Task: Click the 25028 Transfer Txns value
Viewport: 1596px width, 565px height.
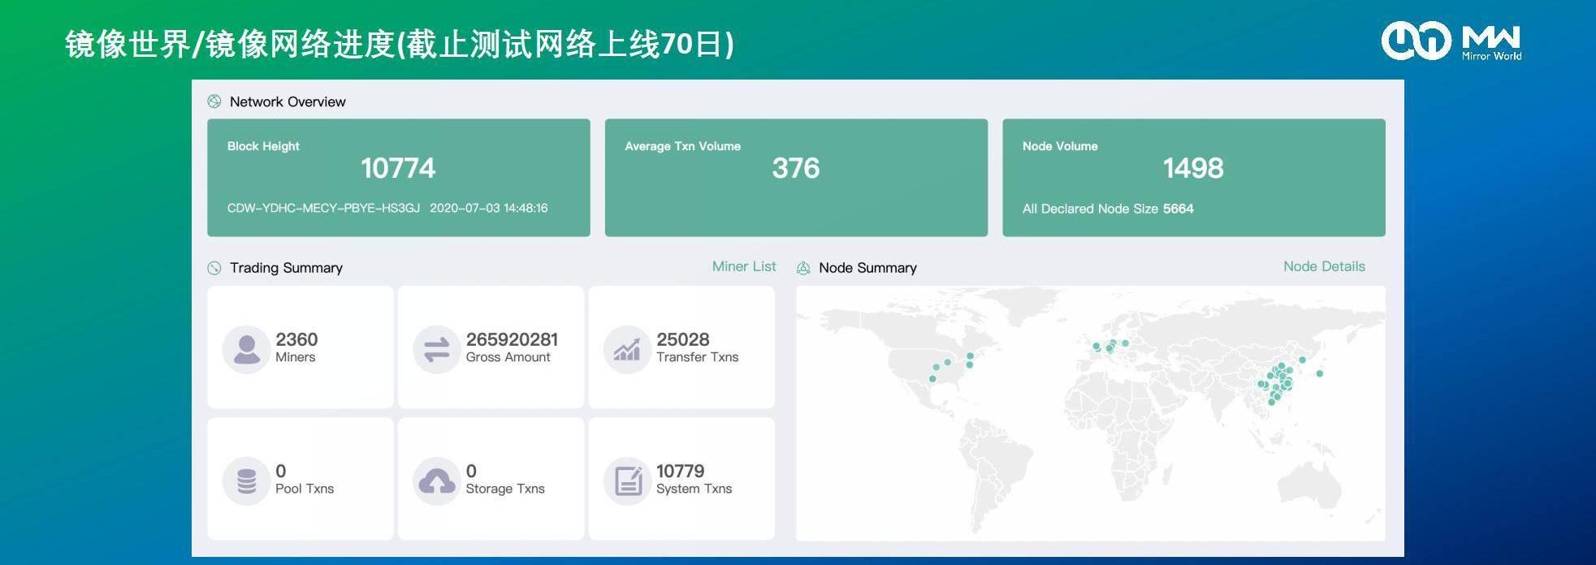Action: 682,339
